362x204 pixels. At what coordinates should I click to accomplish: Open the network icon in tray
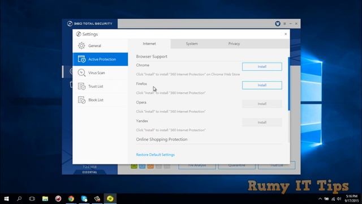click(x=333, y=199)
